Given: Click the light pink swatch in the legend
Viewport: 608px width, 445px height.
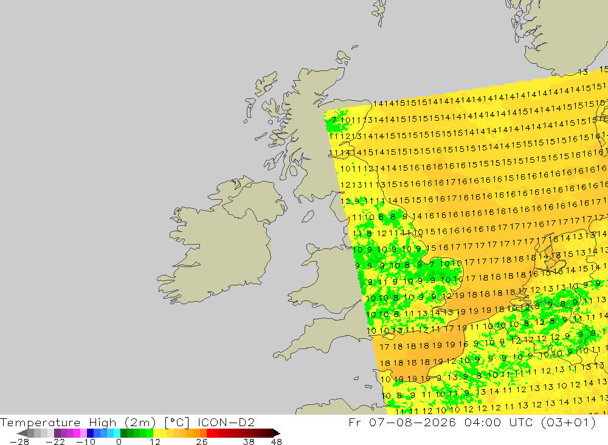Looking at the screenshot, I should [83, 433].
